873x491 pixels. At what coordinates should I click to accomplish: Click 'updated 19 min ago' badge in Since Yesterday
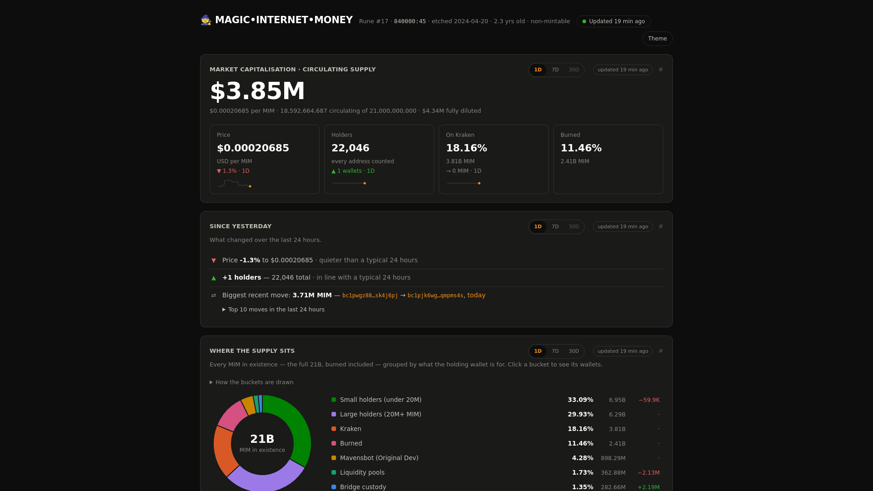pos(623,227)
